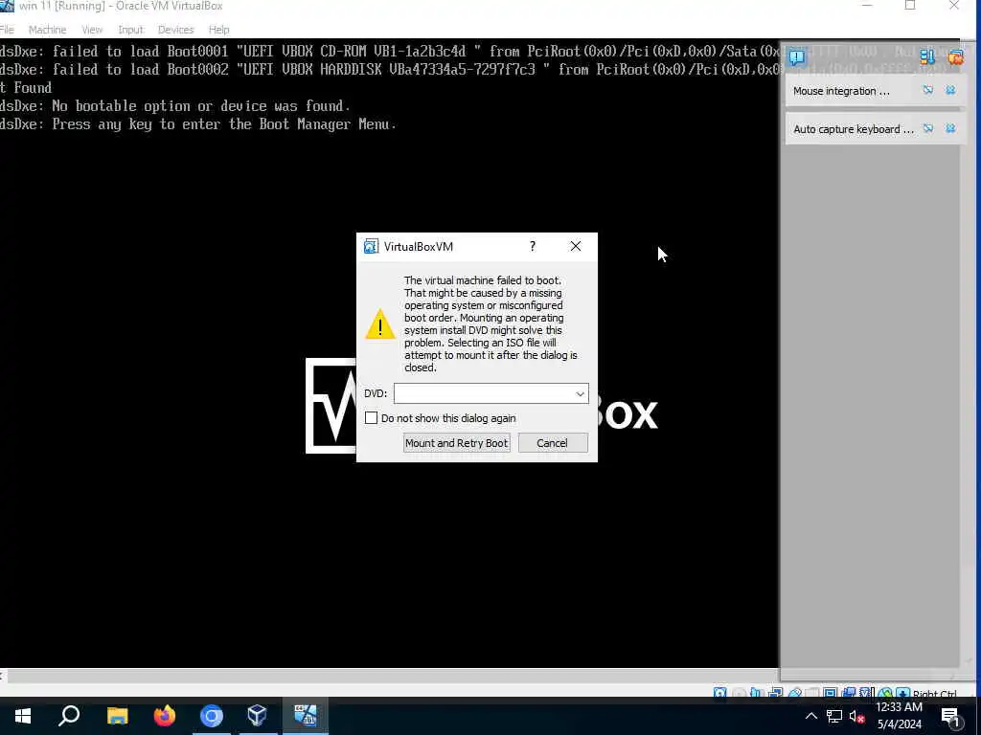Click the don't-show-again icon for Auto capture keyboard
The image size is (981, 735).
(x=927, y=129)
